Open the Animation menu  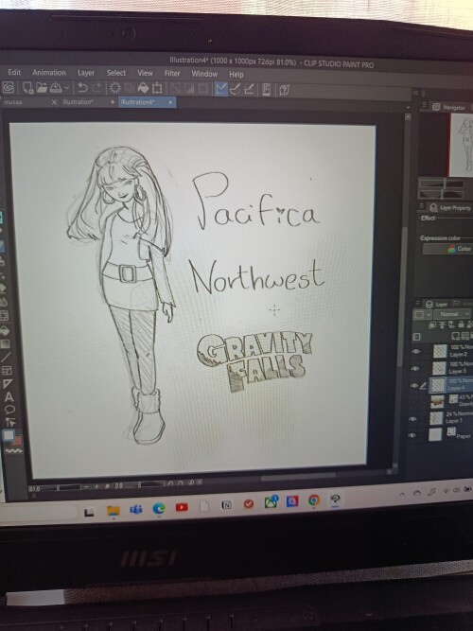click(x=49, y=73)
